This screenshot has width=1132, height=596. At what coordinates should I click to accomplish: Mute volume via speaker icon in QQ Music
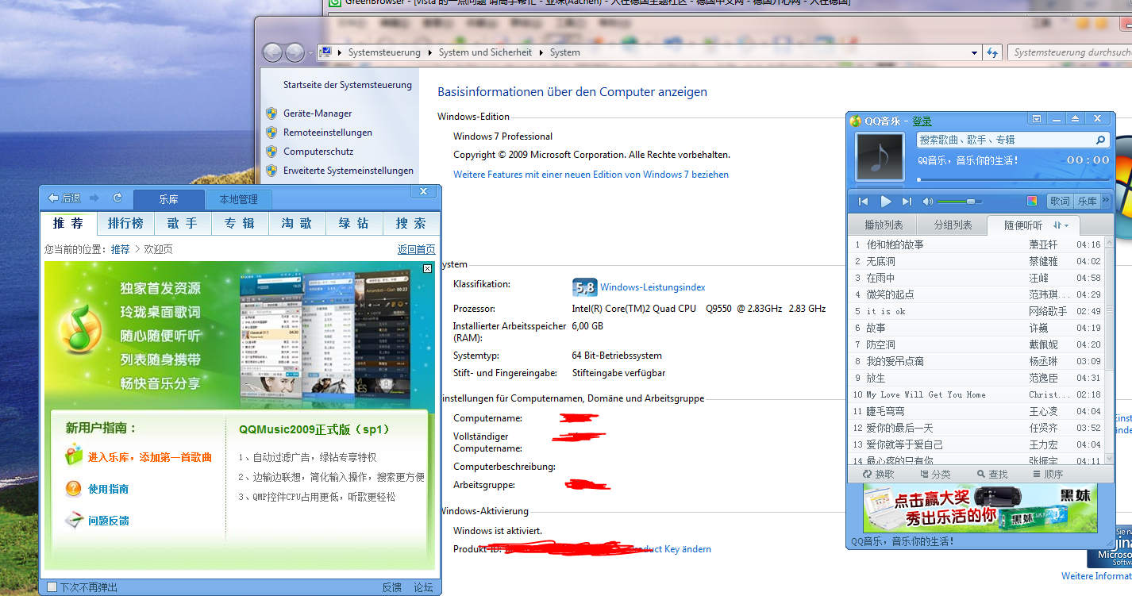pyautogui.click(x=927, y=202)
